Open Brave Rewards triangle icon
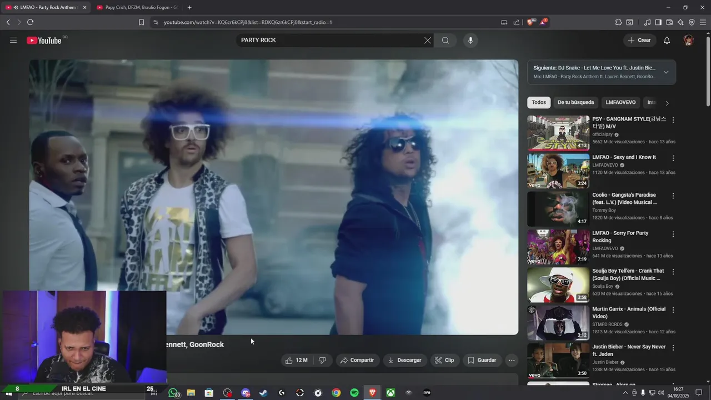 pyautogui.click(x=543, y=22)
